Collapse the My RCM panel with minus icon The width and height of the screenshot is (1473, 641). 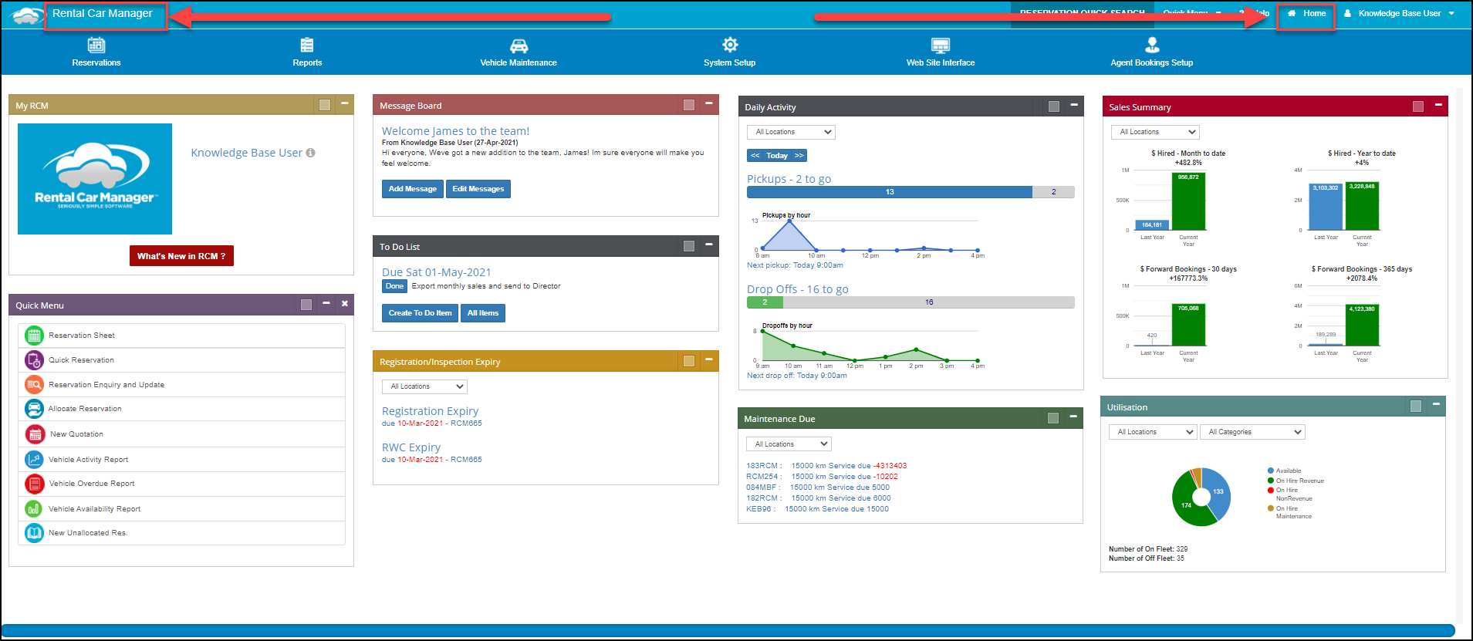coord(345,103)
